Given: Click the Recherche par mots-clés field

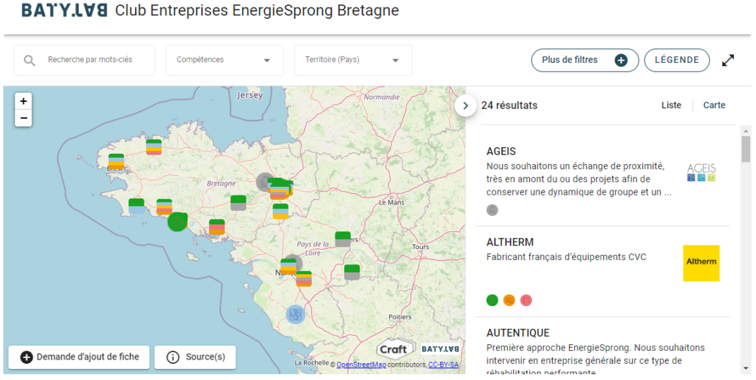Looking at the screenshot, I should point(84,60).
